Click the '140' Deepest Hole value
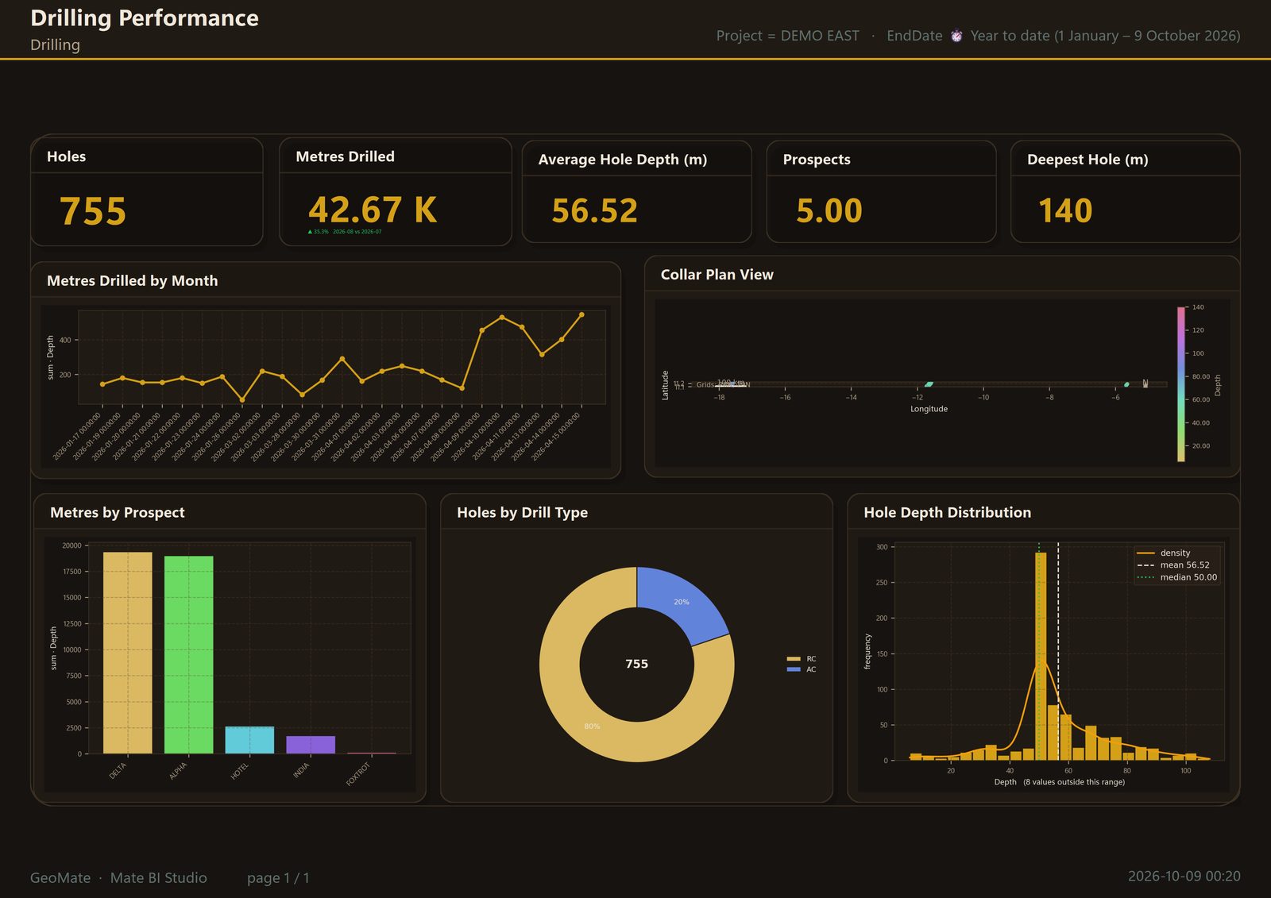 pos(1065,210)
